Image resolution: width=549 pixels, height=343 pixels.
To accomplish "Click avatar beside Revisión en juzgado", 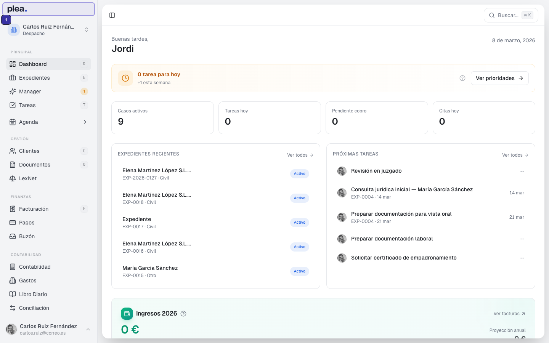I will tap(342, 171).
